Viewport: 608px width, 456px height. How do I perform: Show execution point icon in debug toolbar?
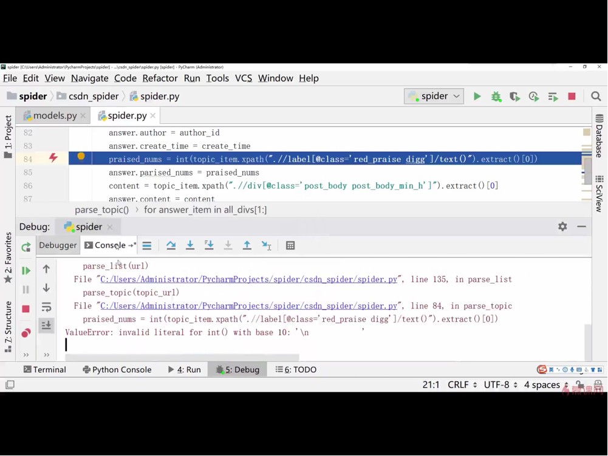[x=147, y=245]
